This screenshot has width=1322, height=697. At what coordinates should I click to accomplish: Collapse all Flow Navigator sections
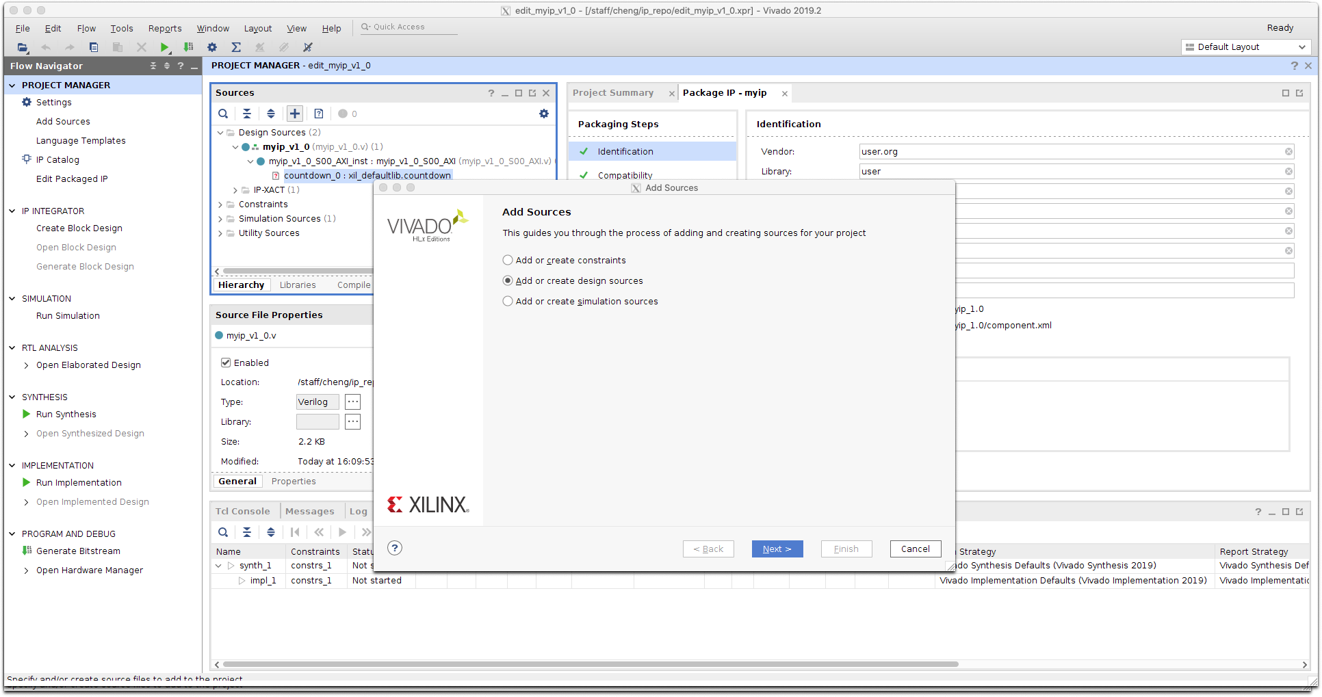(153, 66)
